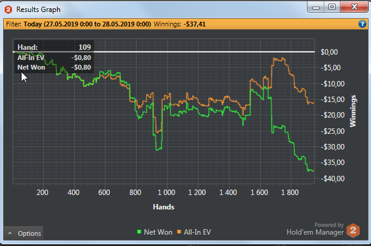Viewport: 371px width, 246px height.
Task: Click the vertical Winnings axis title
Action: tap(352, 111)
